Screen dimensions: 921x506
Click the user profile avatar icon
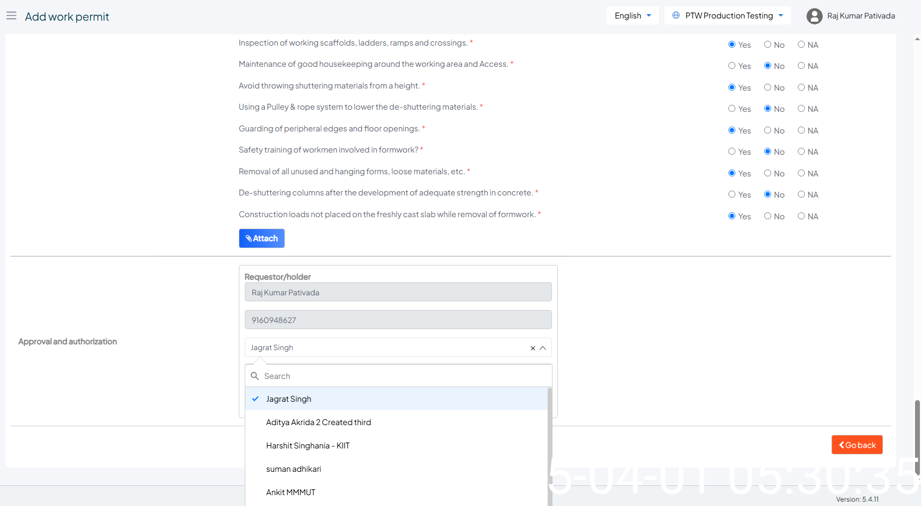coord(814,16)
